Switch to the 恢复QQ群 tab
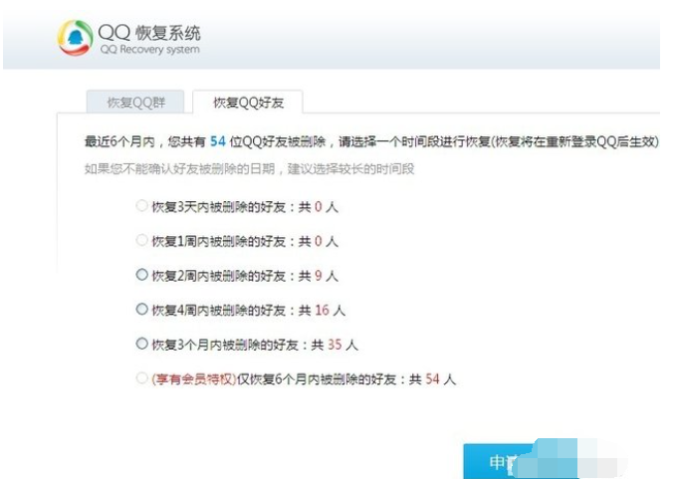Screen dimensions: 676x479 click(x=135, y=102)
